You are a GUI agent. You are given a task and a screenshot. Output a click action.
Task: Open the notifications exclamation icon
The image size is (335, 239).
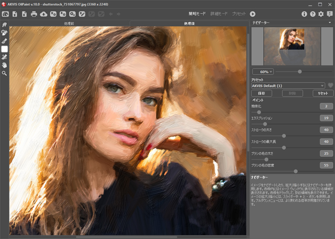[329, 14]
